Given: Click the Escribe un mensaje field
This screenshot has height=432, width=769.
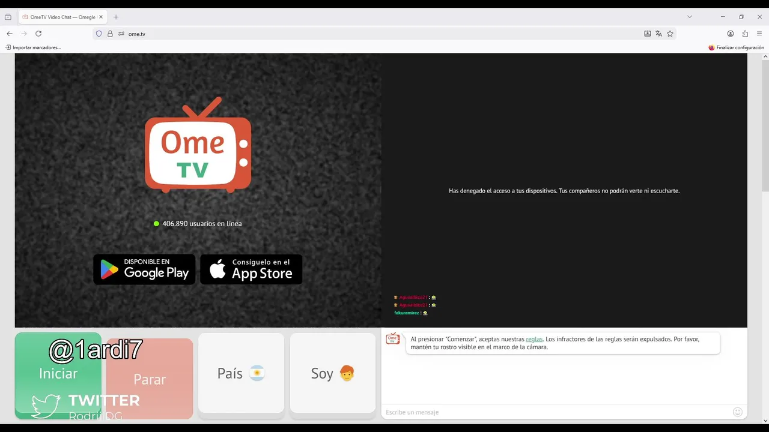Looking at the screenshot, I should coord(556,412).
